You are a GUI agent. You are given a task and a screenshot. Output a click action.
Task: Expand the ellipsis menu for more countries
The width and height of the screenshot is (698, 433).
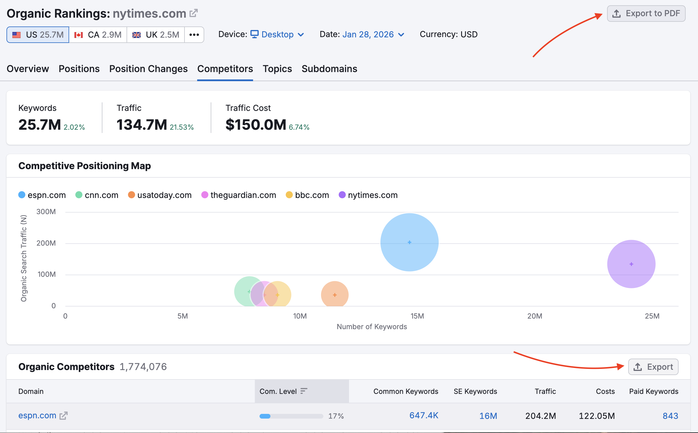click(x=194, y=34)
